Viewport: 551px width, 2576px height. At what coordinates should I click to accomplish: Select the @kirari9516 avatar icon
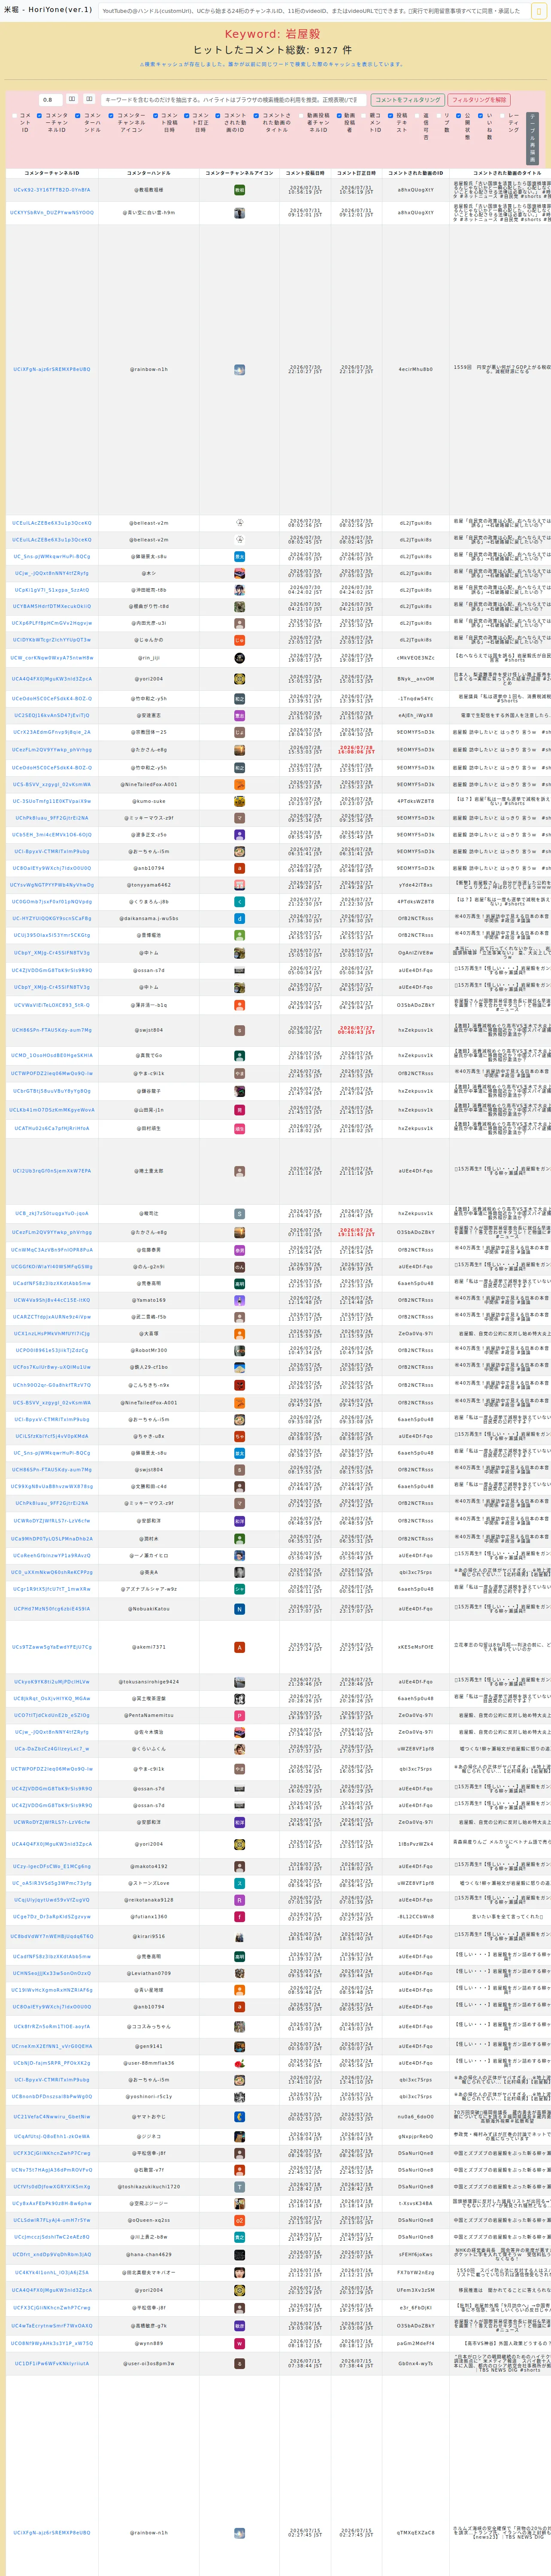coord(239,1937)
